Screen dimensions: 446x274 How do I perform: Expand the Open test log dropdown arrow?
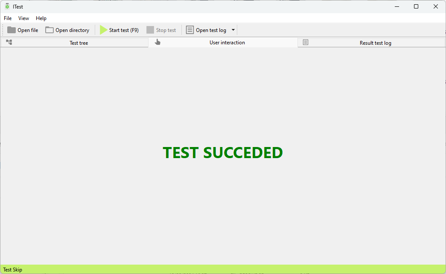(233, 30)
